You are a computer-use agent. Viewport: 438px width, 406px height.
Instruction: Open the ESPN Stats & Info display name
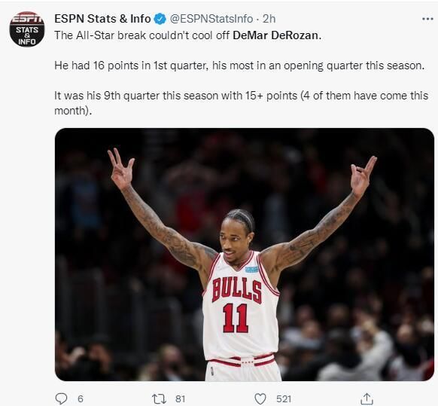102,19
